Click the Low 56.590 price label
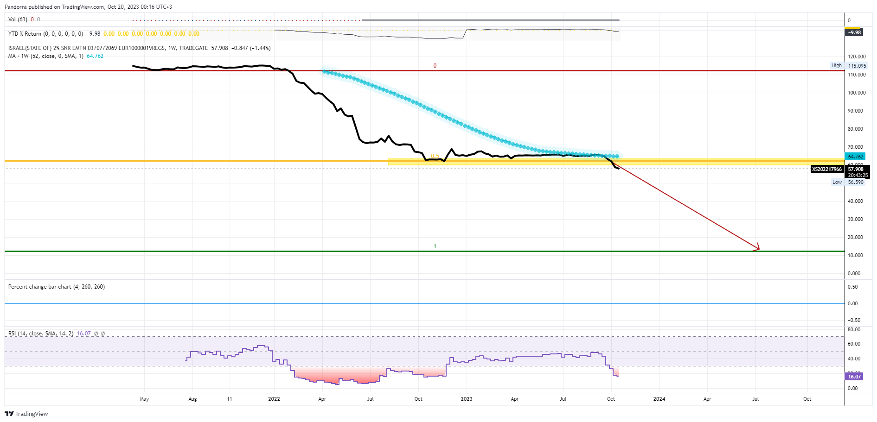Image resolution: width=877 pixels, height=422 pixels. (x=849, y=182)
